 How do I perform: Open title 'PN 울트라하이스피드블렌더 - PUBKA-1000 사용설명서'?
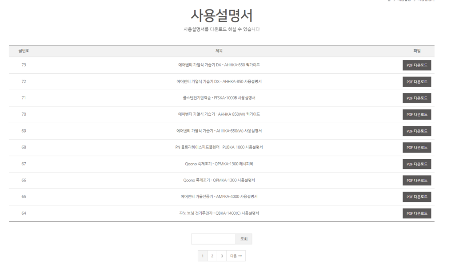click(x=219, y=147)
